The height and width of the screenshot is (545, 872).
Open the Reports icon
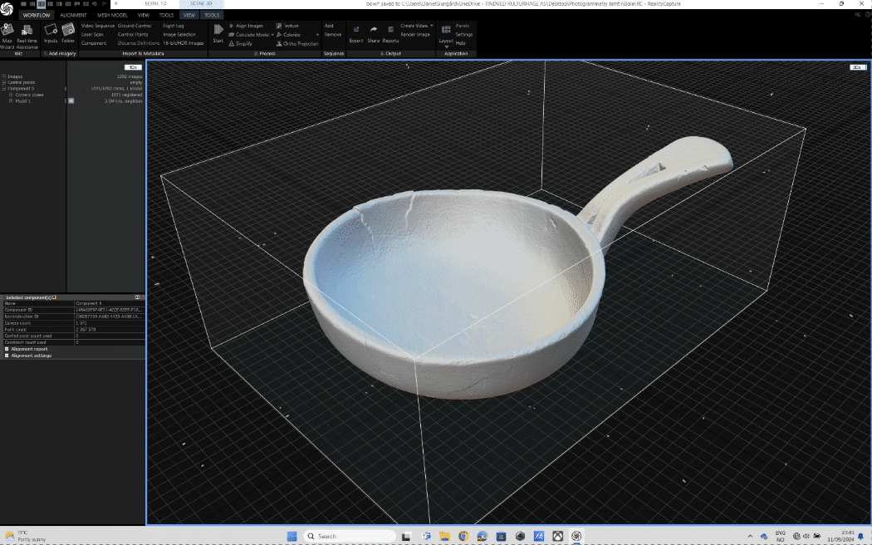click(390, 30)
